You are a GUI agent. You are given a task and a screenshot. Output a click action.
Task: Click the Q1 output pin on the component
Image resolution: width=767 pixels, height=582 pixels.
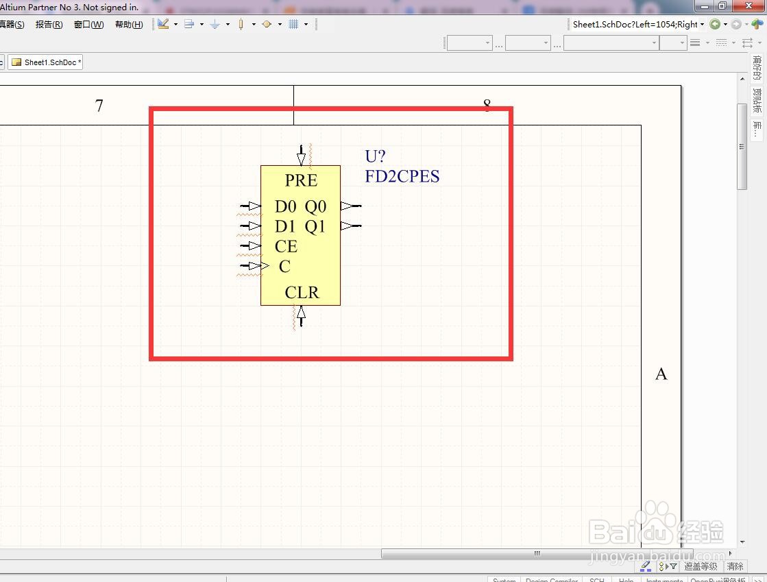pyautogui.click(x=351, y=226)
